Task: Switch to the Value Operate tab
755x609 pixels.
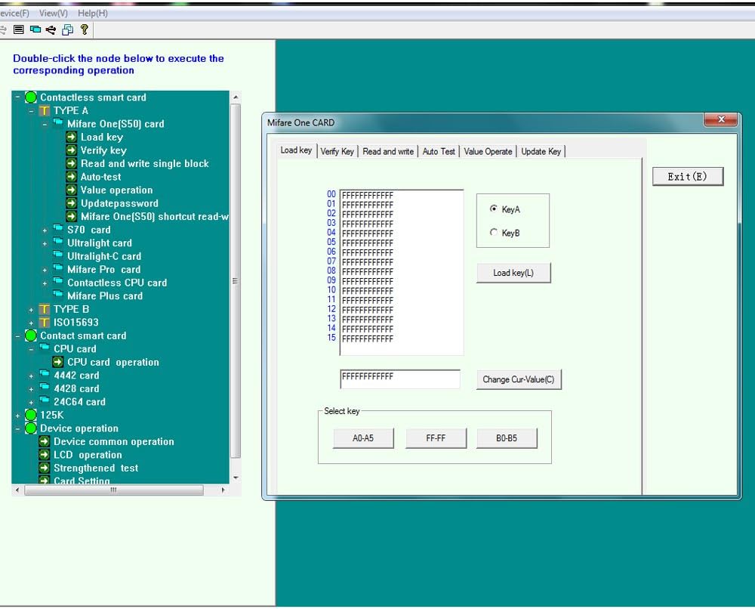Action: click(488, 151)
